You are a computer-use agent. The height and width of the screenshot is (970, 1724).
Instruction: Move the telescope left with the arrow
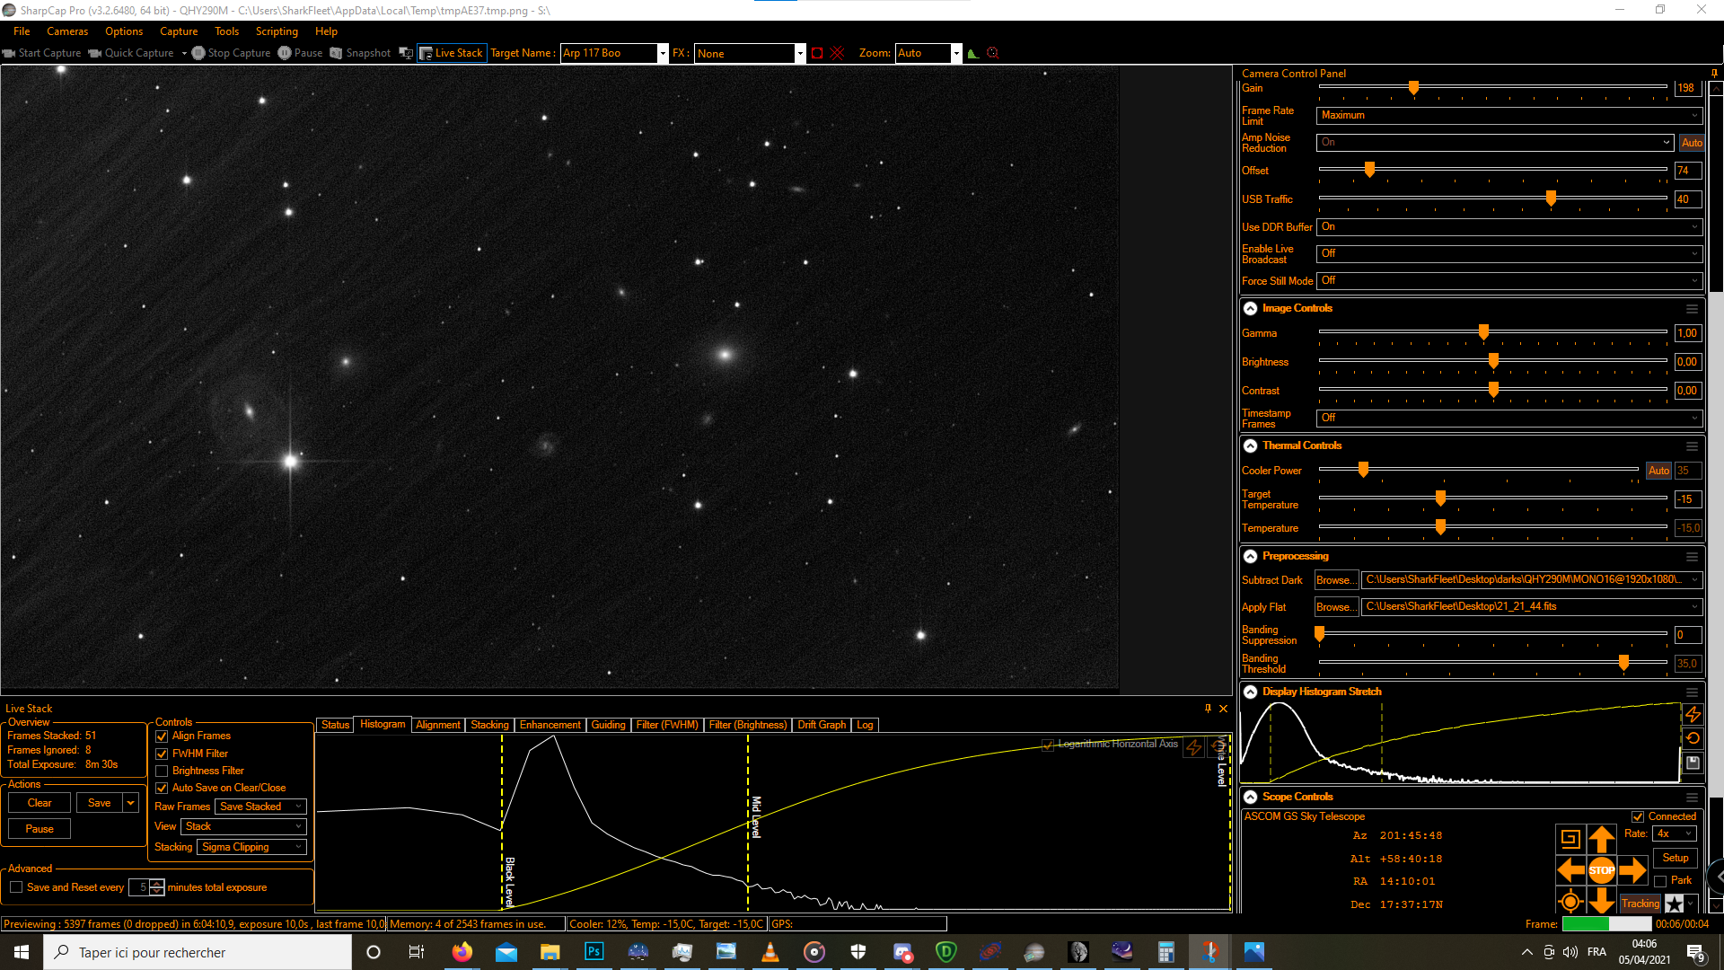coord(1570,869)
